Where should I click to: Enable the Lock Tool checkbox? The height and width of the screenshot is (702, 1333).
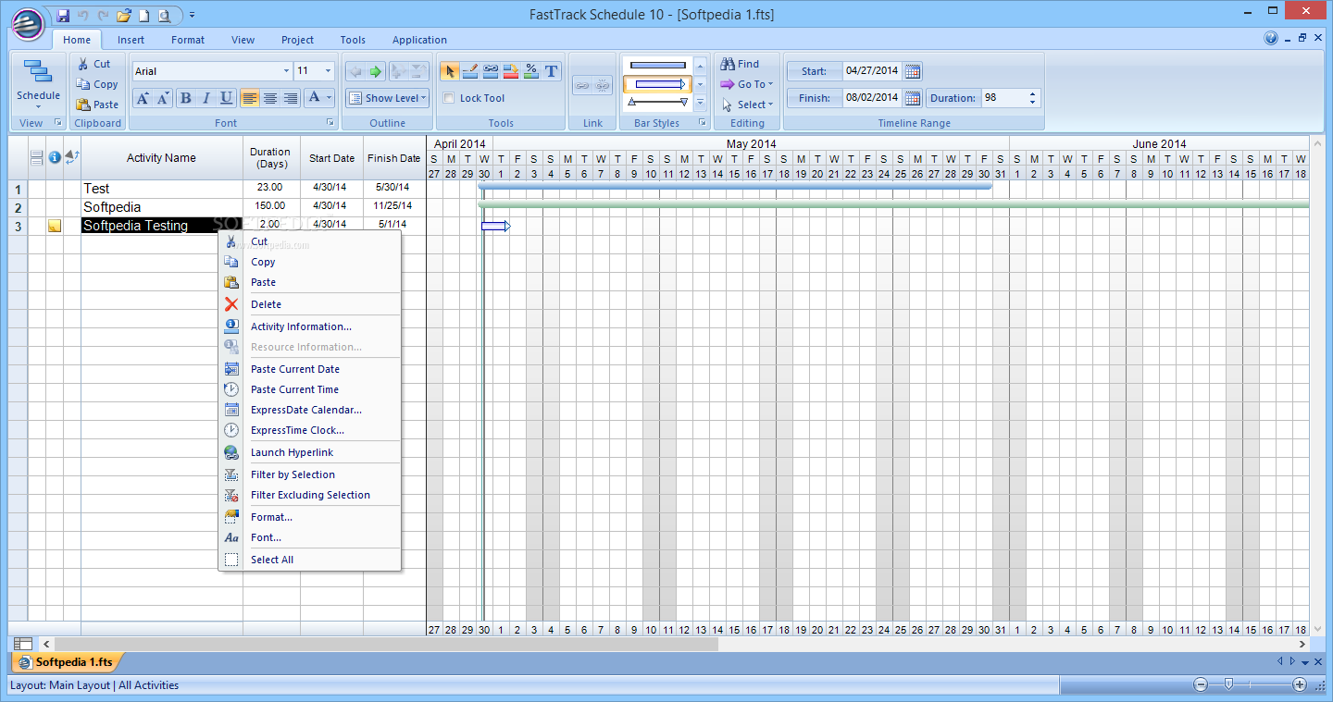(450, 98)
